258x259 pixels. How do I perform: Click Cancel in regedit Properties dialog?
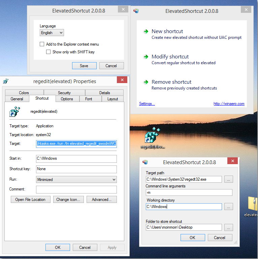85,247
